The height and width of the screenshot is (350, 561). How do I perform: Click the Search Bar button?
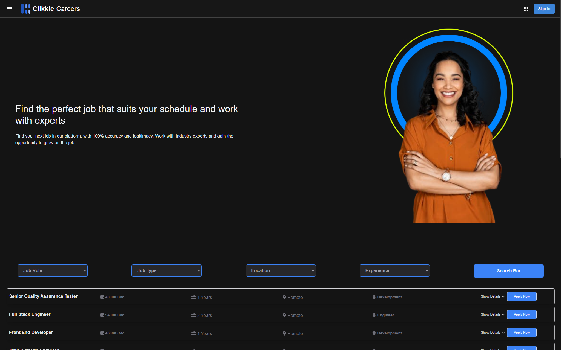coord(508,271)
